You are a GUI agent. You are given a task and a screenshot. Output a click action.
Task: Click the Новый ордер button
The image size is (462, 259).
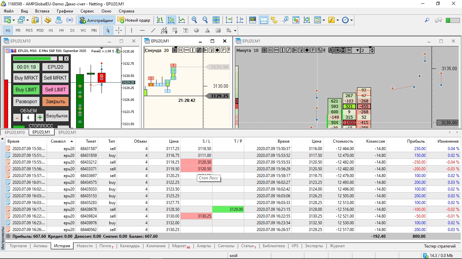click(134, 20)
